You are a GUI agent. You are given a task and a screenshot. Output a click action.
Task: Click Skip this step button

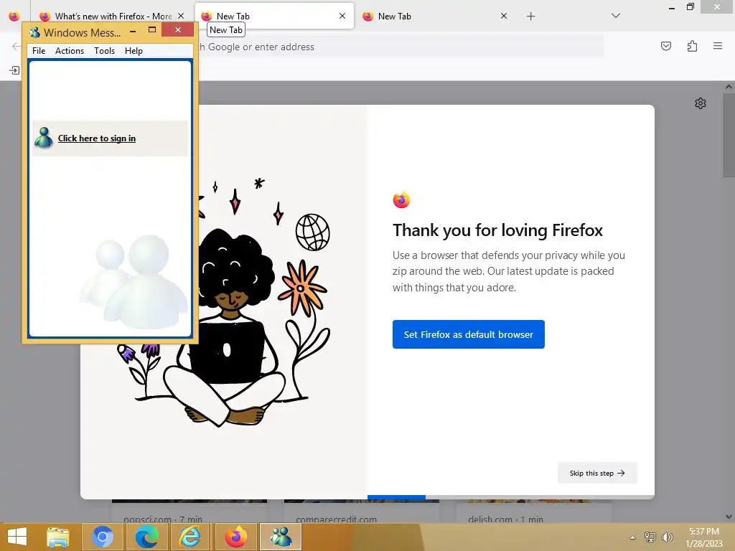point(597,473)
